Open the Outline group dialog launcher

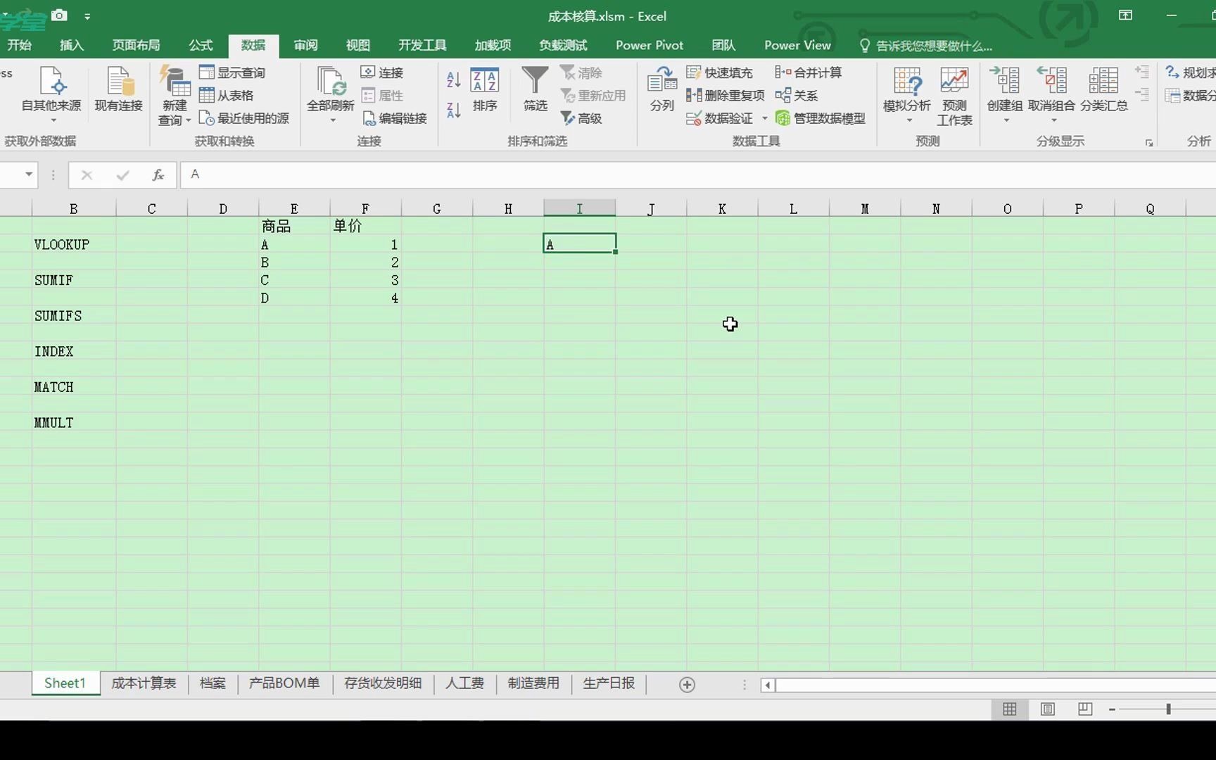click(x=1149, y=143)
